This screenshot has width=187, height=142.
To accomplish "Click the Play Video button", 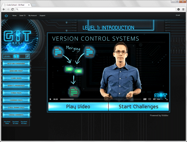I will tap(78, 107).
